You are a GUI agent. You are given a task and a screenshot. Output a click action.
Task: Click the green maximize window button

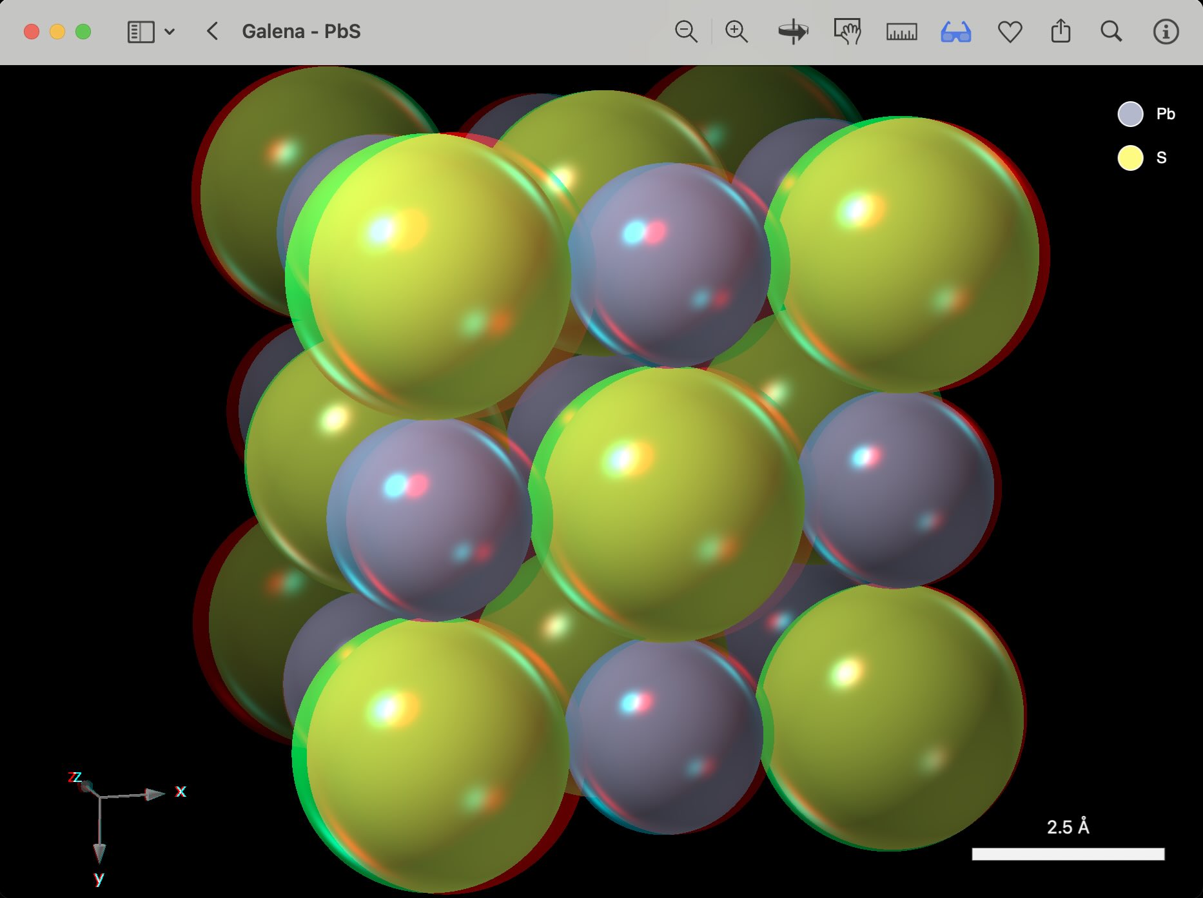pyautogui.click(x=83, y=32)
